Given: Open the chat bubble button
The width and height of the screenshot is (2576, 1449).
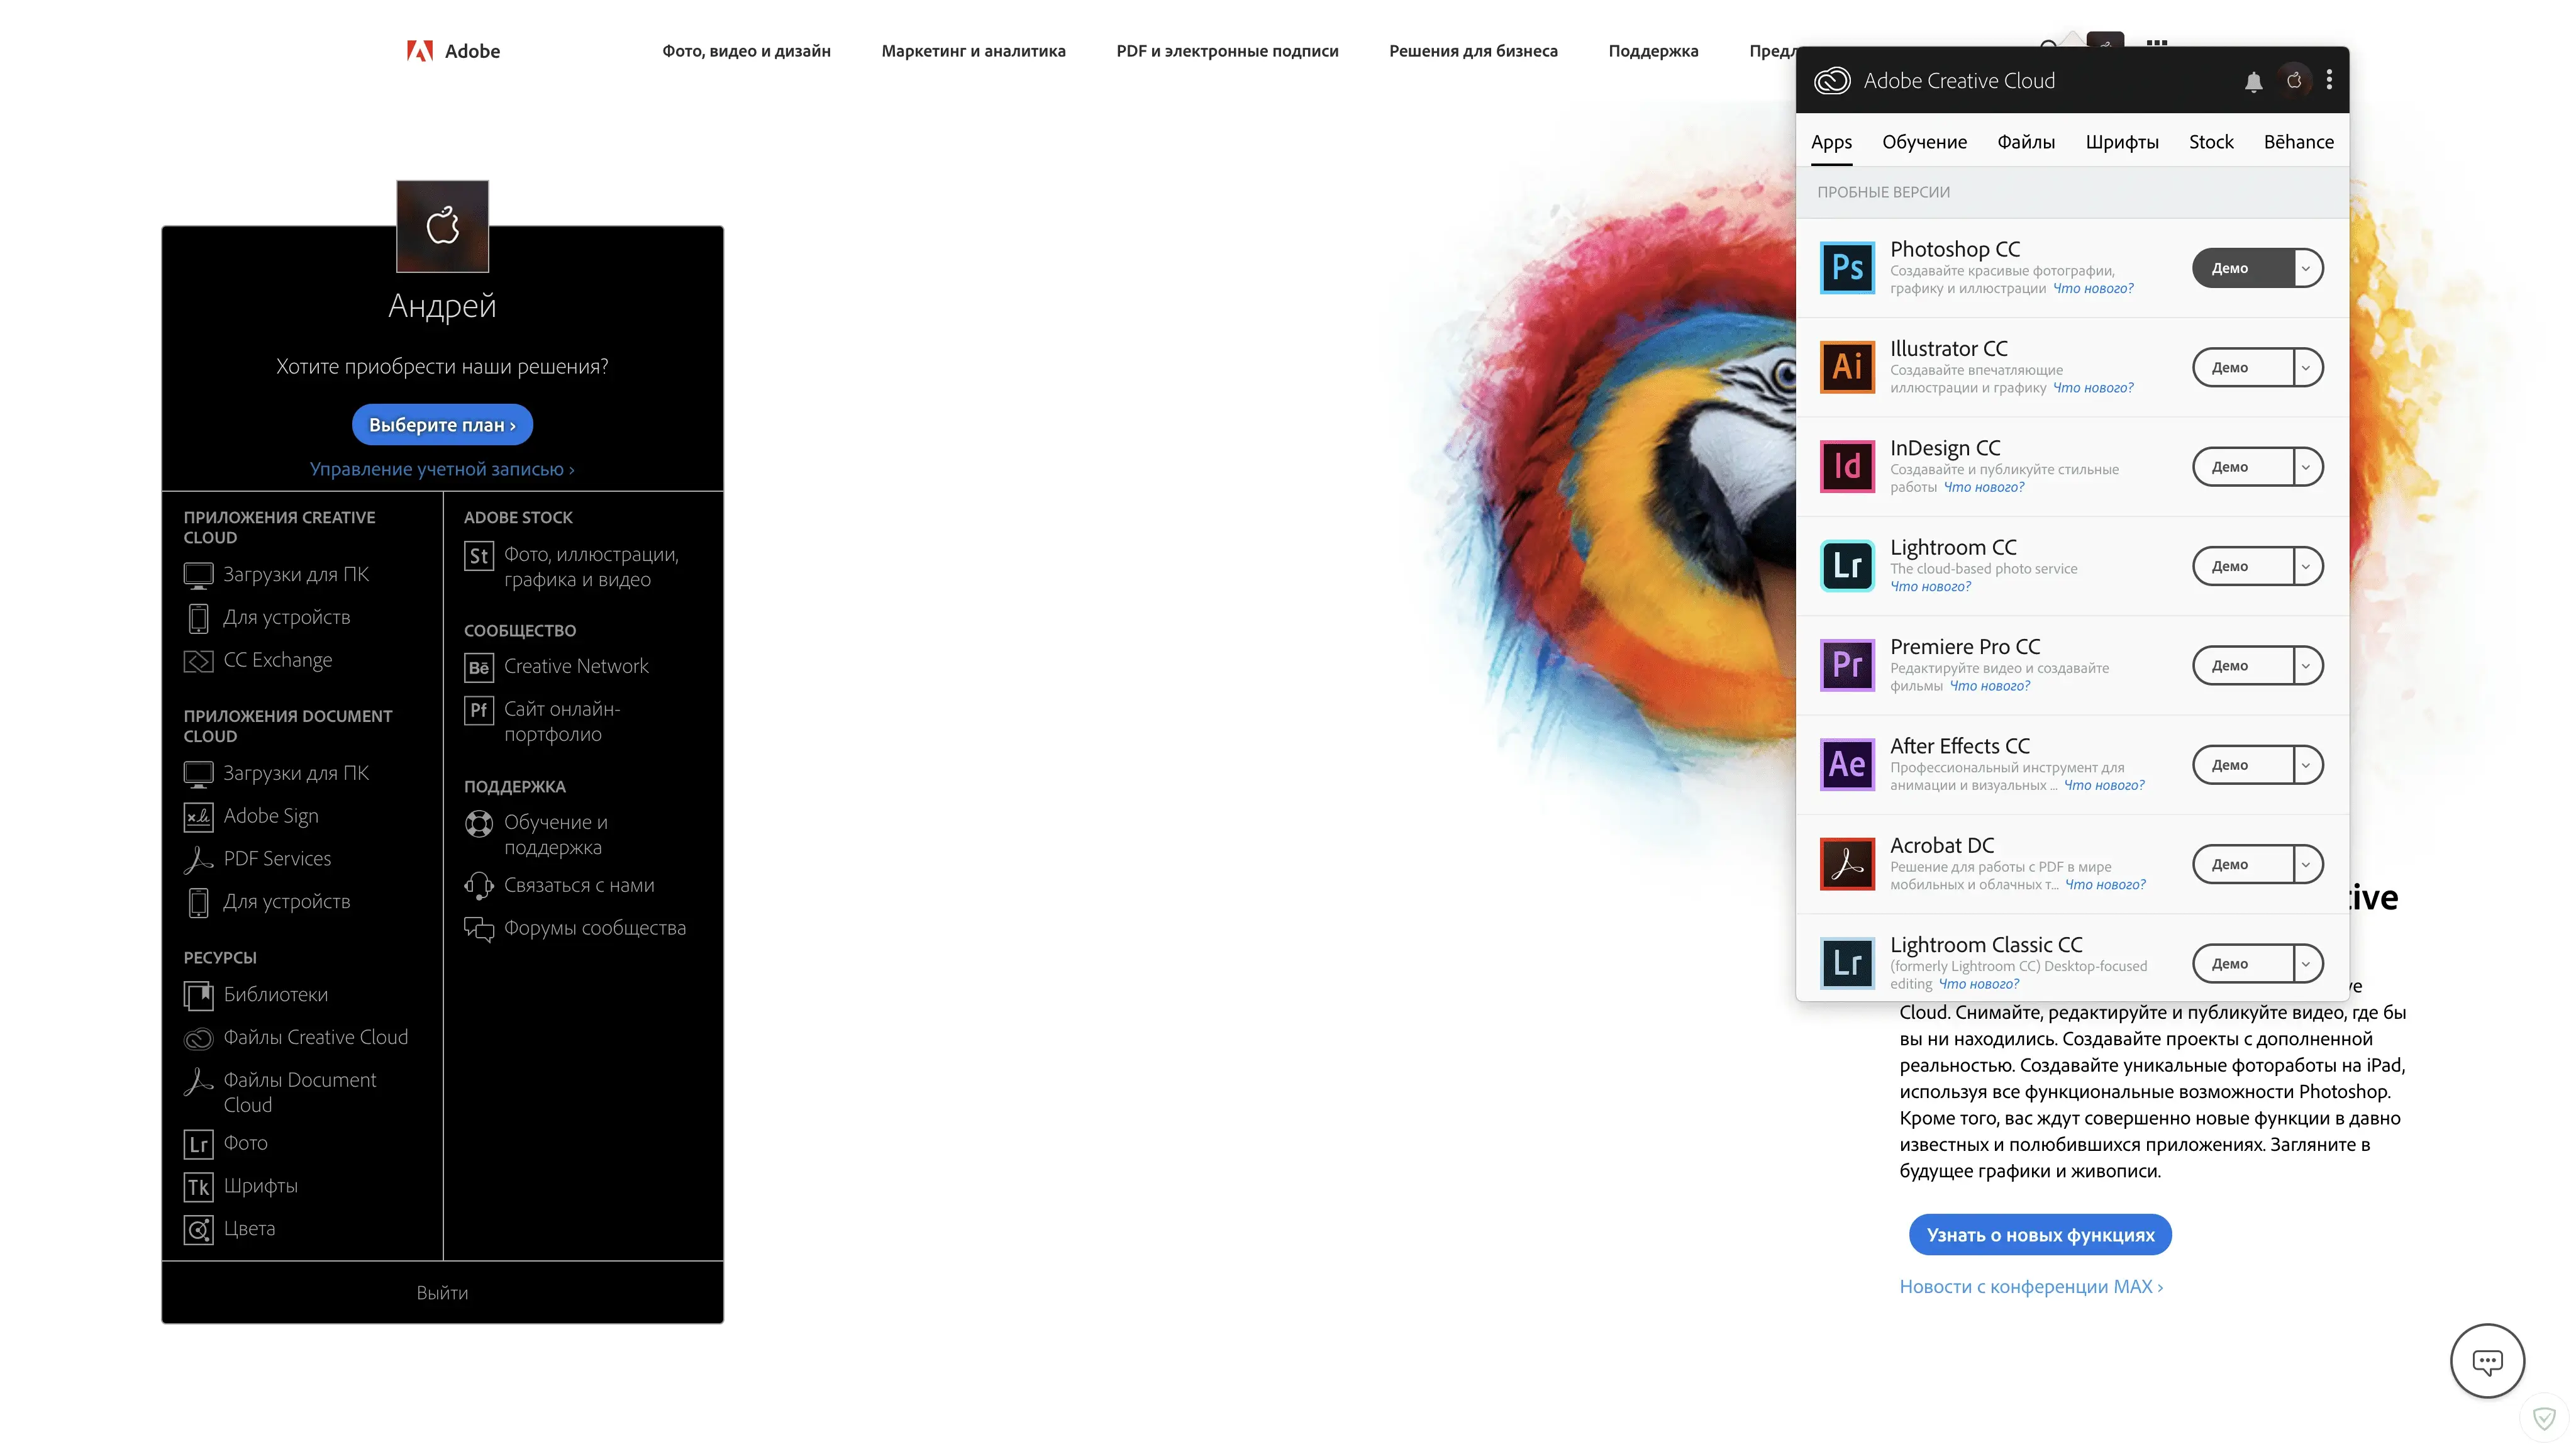Looking at the screenshot, I should point(2487,1361).
